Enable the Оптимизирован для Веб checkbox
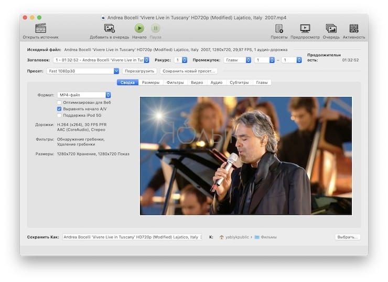Image resolution: width=388 pixels, height=282 pixels. click(x=59, y=102)
